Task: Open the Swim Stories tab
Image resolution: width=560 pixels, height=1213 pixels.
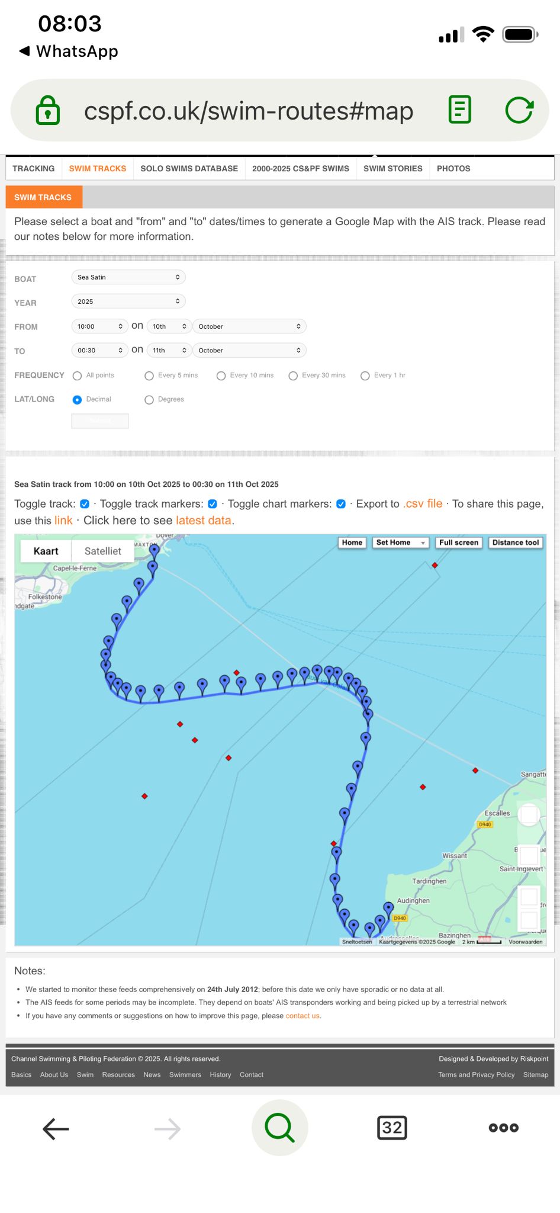Action: pos(392,169)
